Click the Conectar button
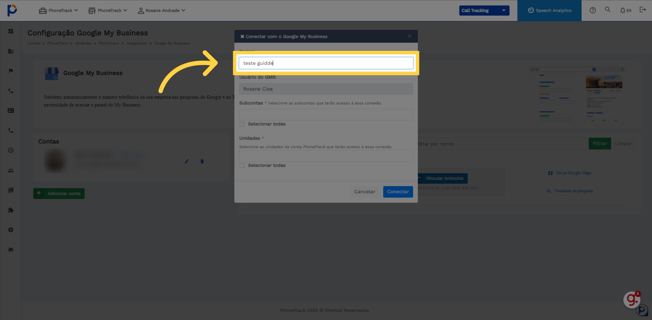Screen dimensions: 652x320 pos(398,192)
